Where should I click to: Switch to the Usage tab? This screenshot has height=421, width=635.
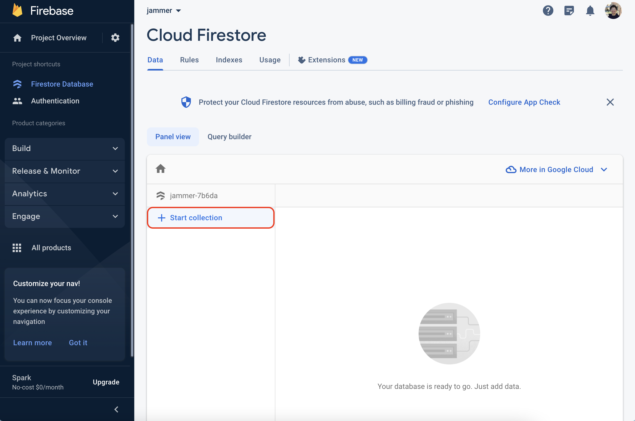270,60
